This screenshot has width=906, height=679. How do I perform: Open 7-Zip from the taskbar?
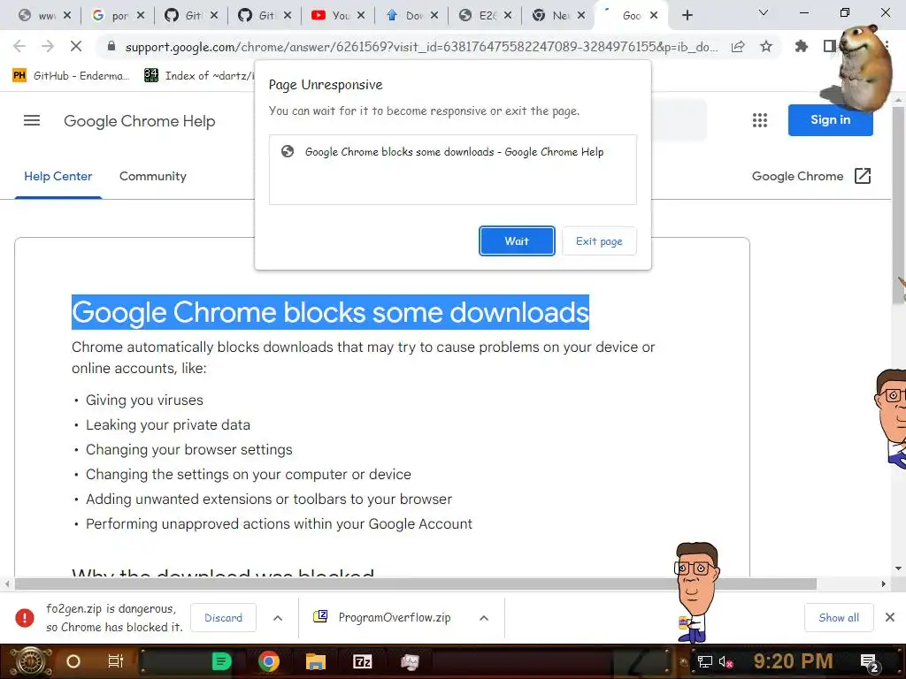[363, 661]
